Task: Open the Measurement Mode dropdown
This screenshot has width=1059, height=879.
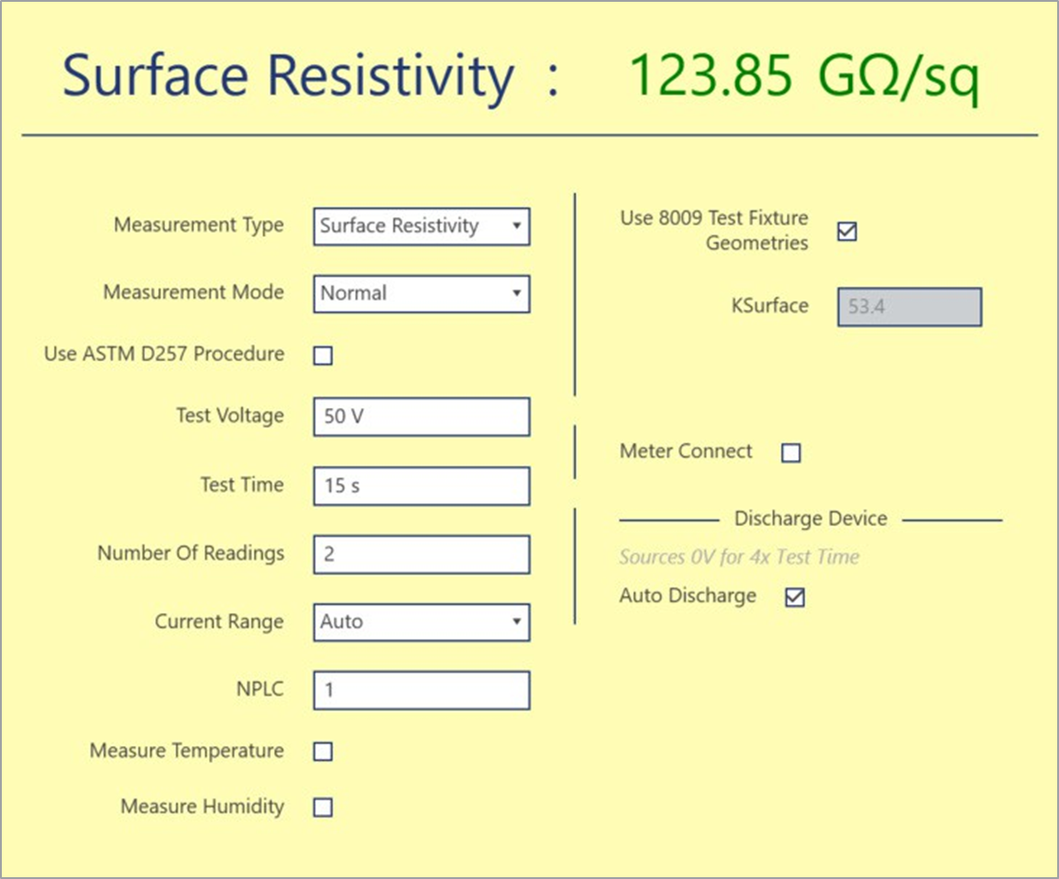Action: click(422, 293)
